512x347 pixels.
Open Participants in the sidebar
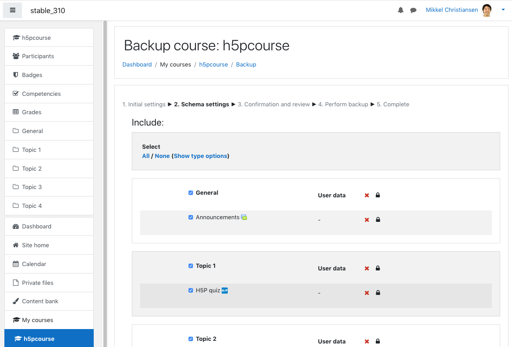(x=49, y=56)
